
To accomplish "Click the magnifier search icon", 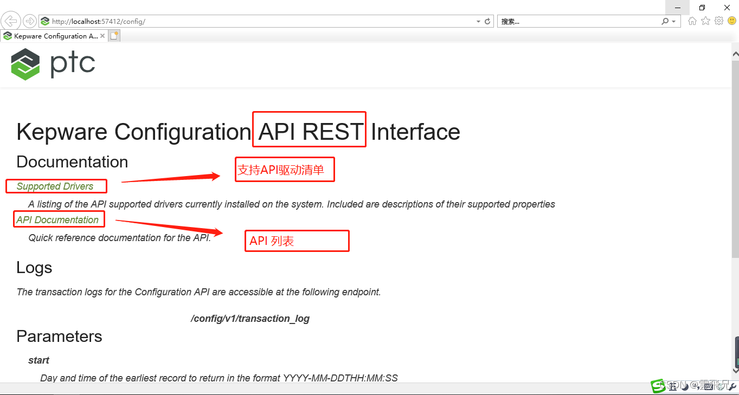I will [665, 22].
